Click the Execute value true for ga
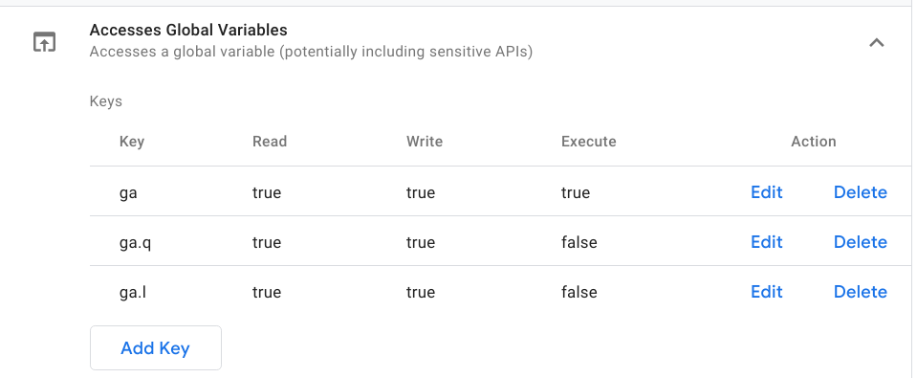The height and width of the screenshot is (378, 917). [576, 193]
